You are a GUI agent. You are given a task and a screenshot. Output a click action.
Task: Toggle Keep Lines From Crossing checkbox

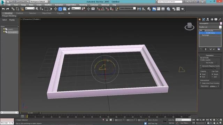pos(201,83)
